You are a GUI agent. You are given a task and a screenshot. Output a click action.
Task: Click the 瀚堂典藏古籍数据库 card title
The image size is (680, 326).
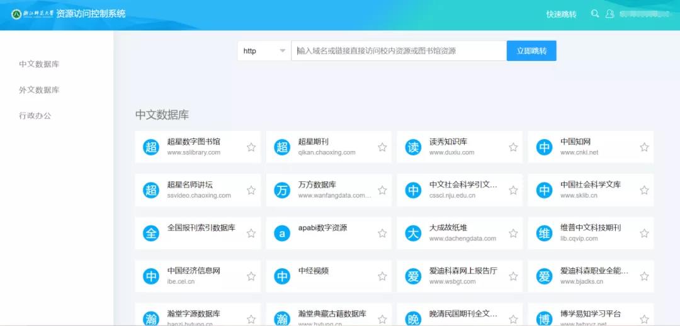[x=332, y=314]
